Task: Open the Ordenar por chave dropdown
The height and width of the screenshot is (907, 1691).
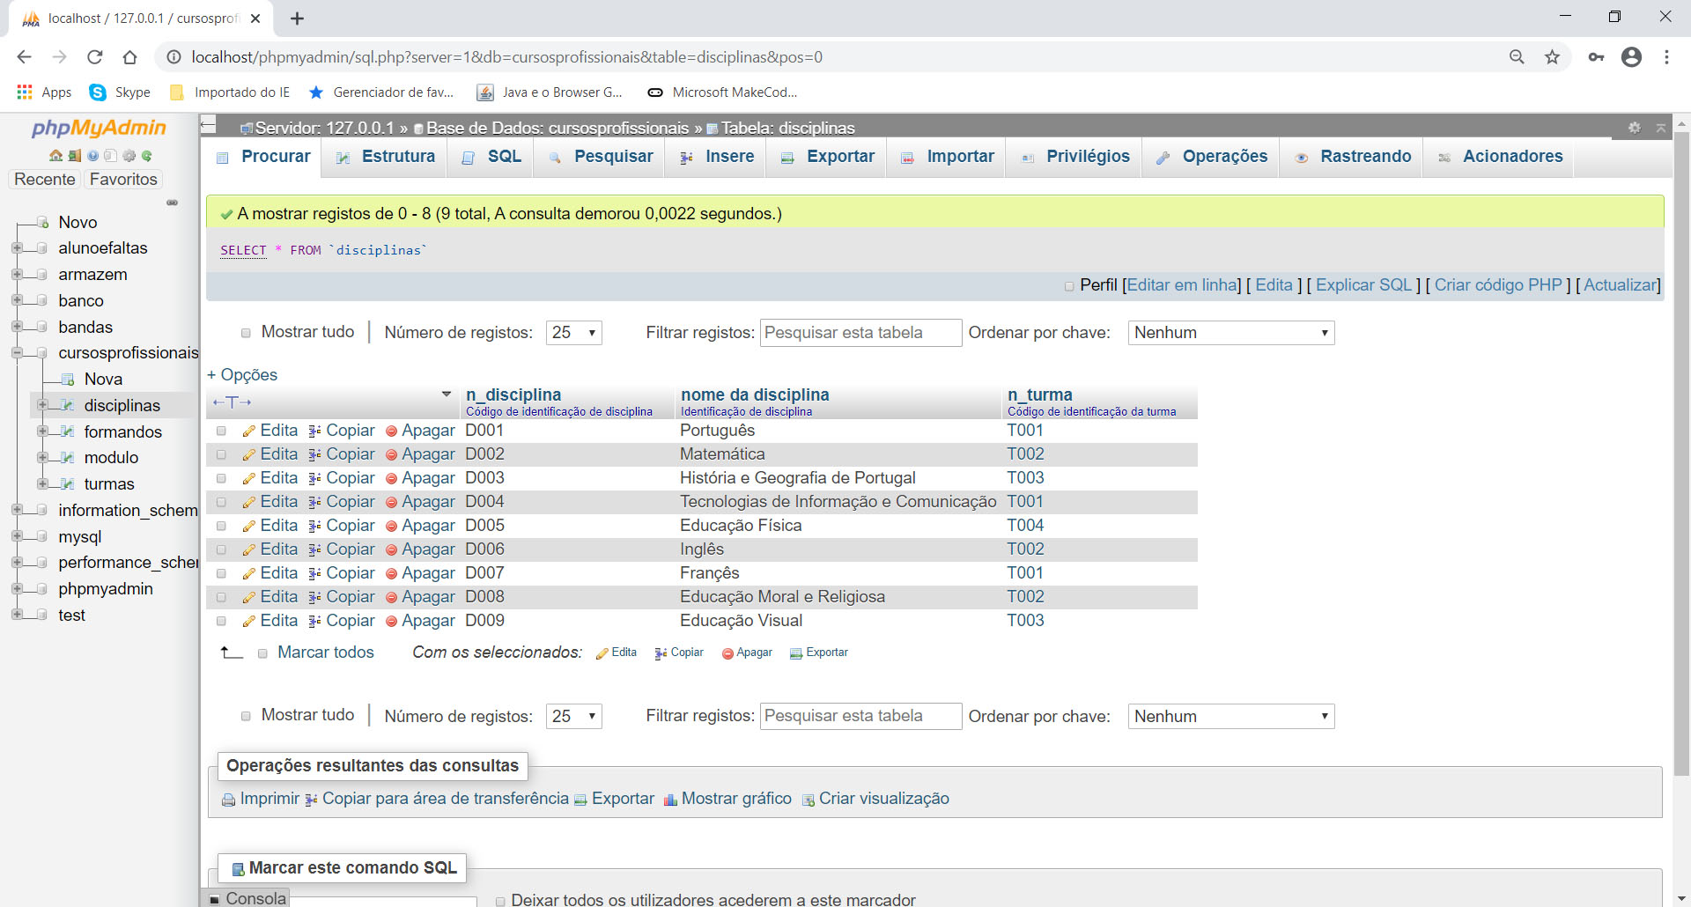Action: pos(1229,332)
